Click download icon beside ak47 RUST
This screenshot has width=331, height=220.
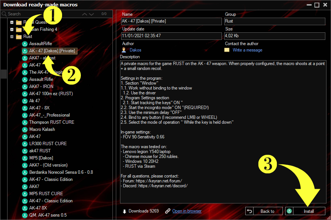(25, 151)
